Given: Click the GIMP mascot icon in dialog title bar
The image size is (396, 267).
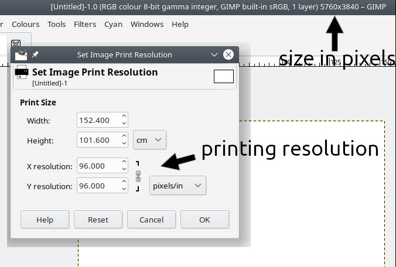Looking at the screenshot, I should 21,54.
